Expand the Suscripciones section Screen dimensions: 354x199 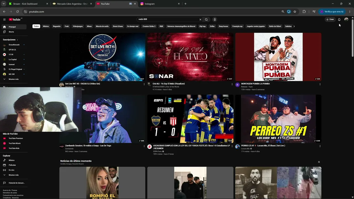click(x=11, y=40)
